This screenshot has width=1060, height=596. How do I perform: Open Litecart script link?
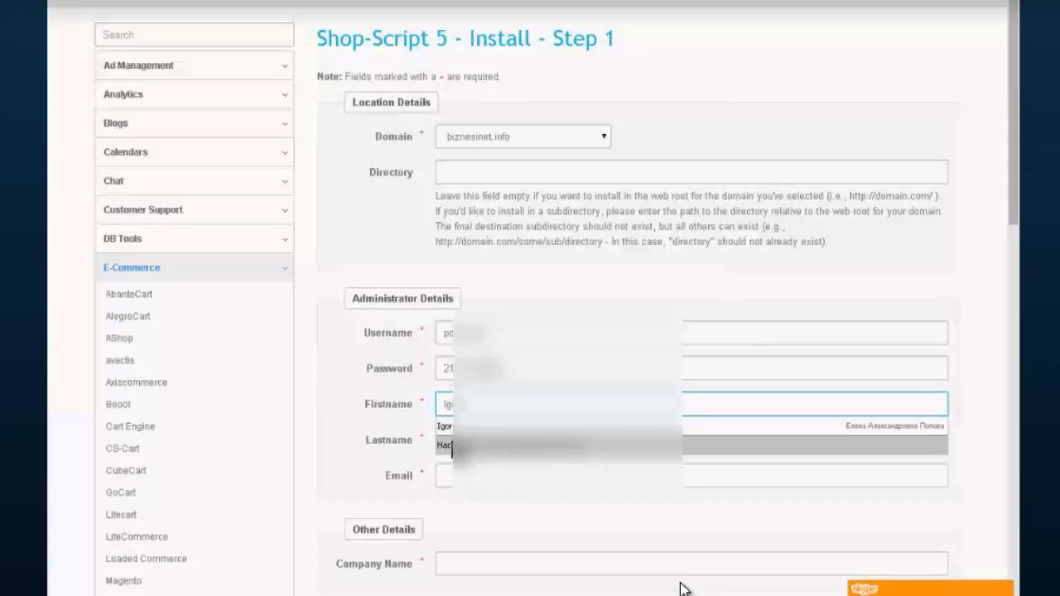pos(121,515)
